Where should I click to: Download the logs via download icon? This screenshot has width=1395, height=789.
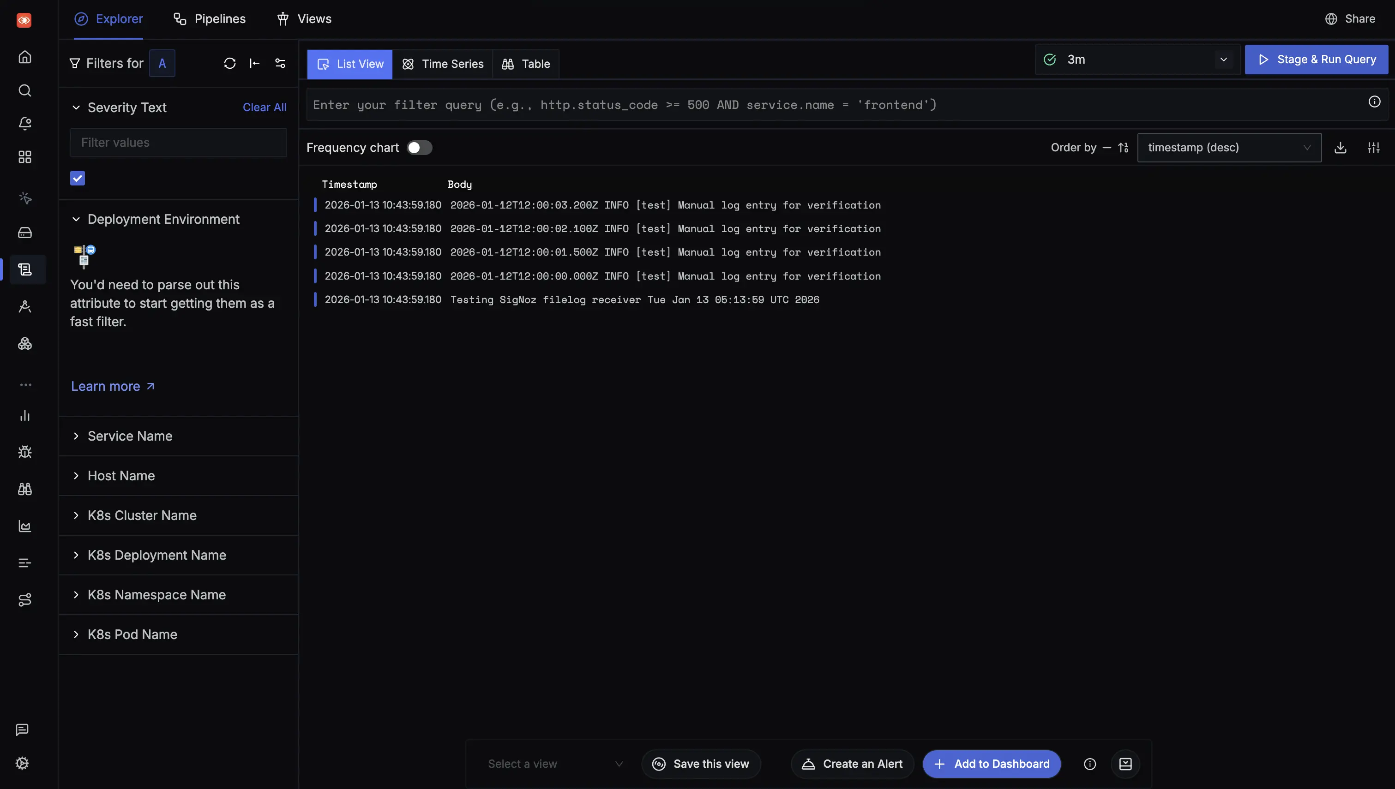pyautogui.click(x=1340, y=147)
